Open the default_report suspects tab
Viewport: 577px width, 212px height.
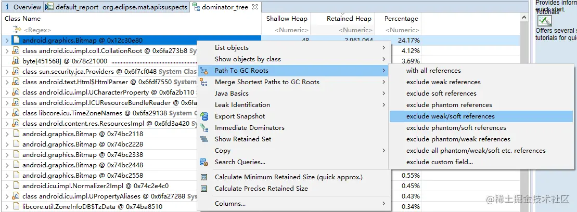pyautogui.click(x=117, y=7)
